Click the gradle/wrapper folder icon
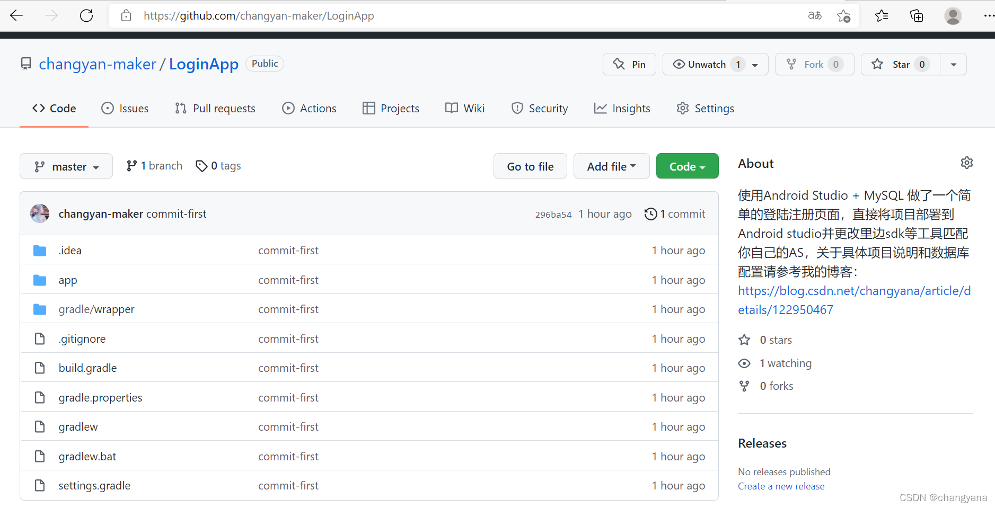 click(40, 309)
